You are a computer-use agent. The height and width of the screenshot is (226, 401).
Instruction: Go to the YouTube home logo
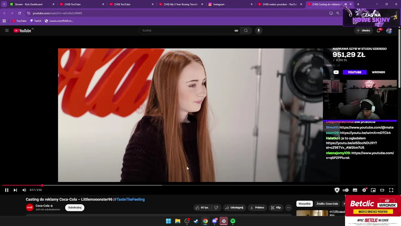click(23, 30)
